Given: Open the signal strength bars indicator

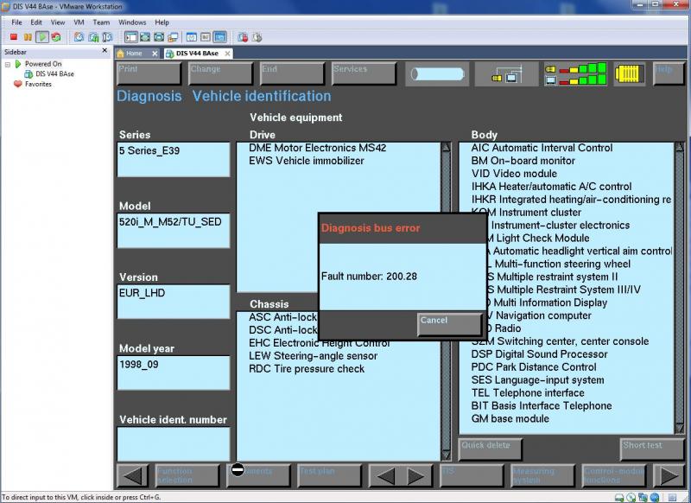Looking at the screenshot, I should pyautogui.click(x=575, y=73).
